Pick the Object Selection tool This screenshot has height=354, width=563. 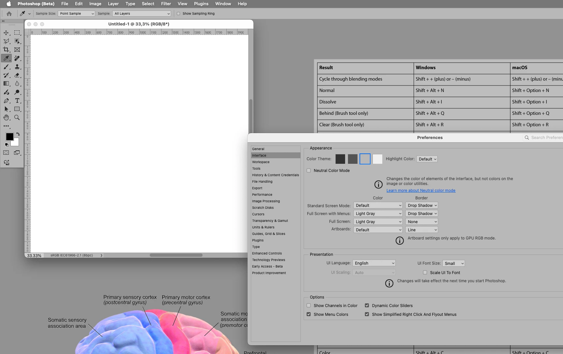coord(17,41)
